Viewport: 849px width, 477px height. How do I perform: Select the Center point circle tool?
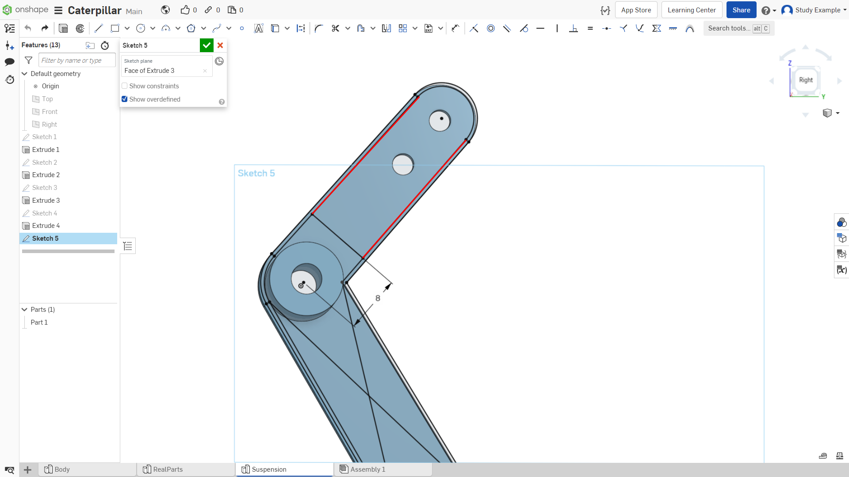(x=141, y=28)
